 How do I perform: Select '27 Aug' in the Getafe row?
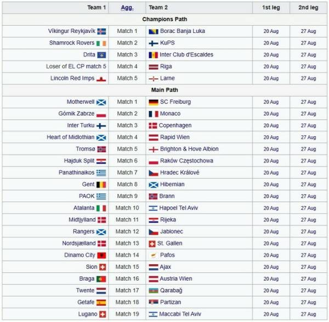coord(308,302)
